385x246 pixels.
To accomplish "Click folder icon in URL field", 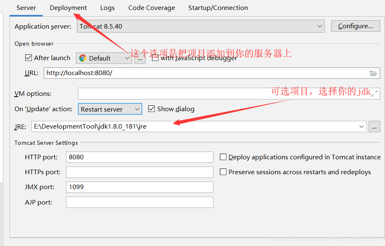I will tap(373, 73).
